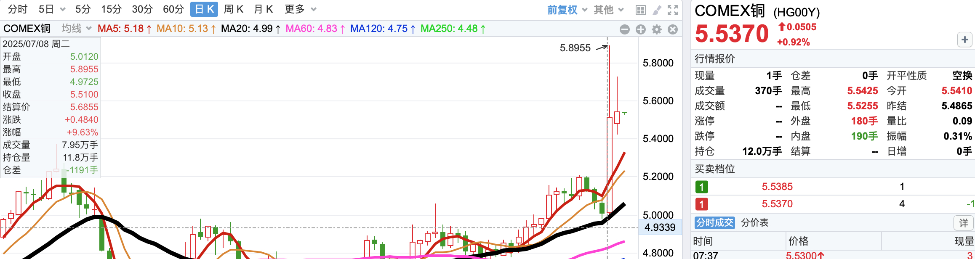The image size is (975, 259).
Task: Zoom out chart with minus icon
Action: (x=625, y=29)
